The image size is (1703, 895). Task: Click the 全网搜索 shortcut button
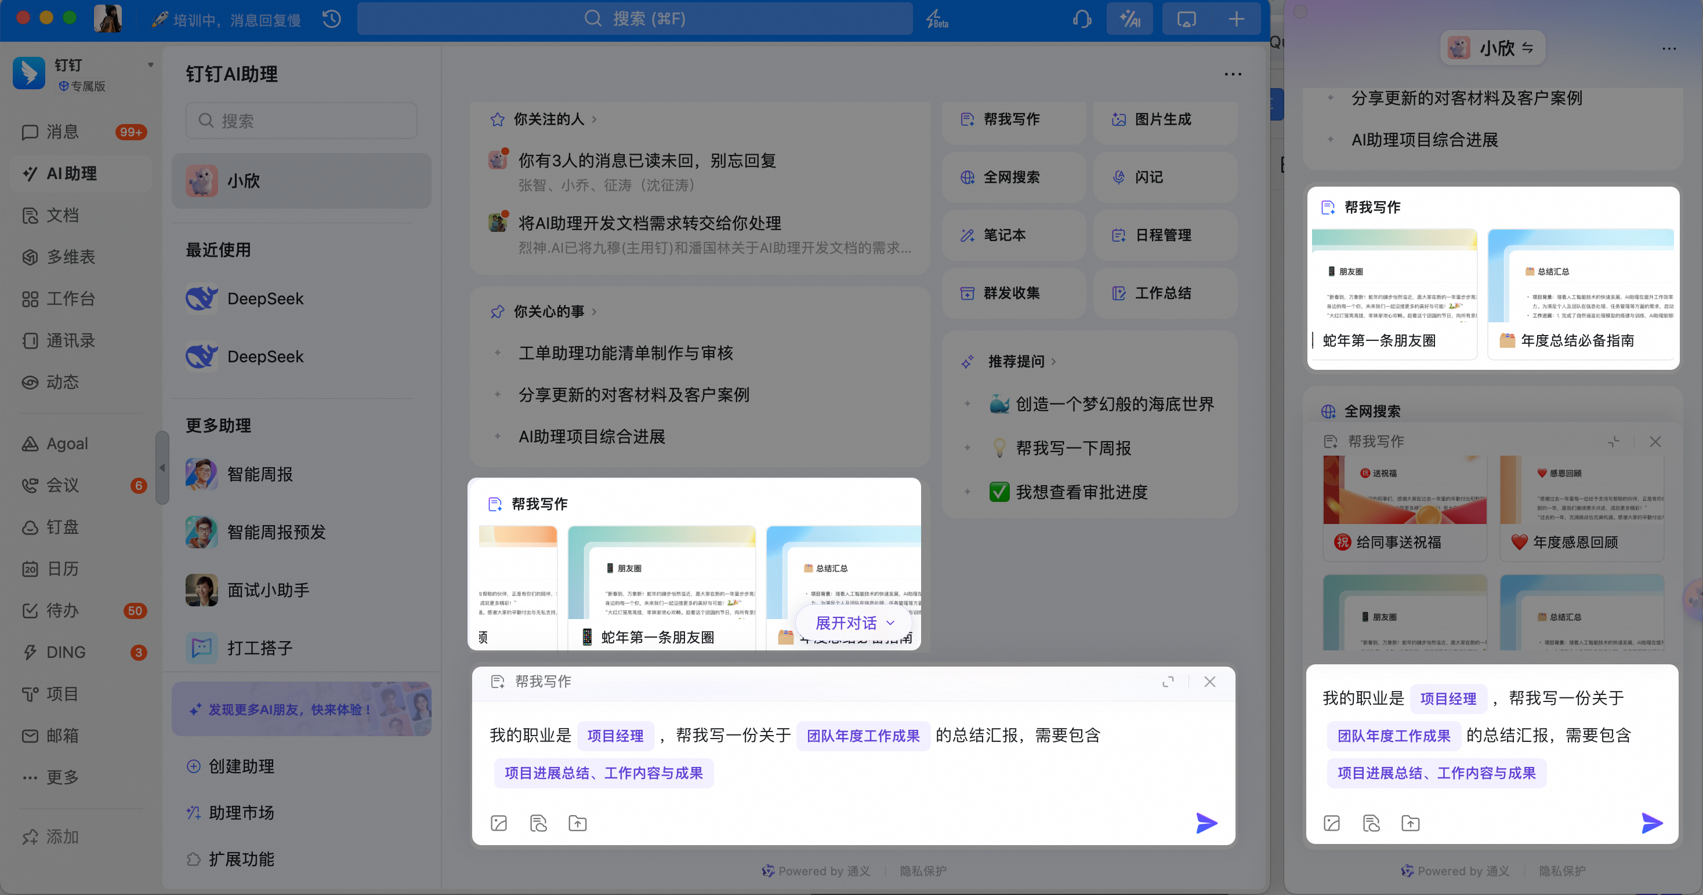pos(1013,177)
